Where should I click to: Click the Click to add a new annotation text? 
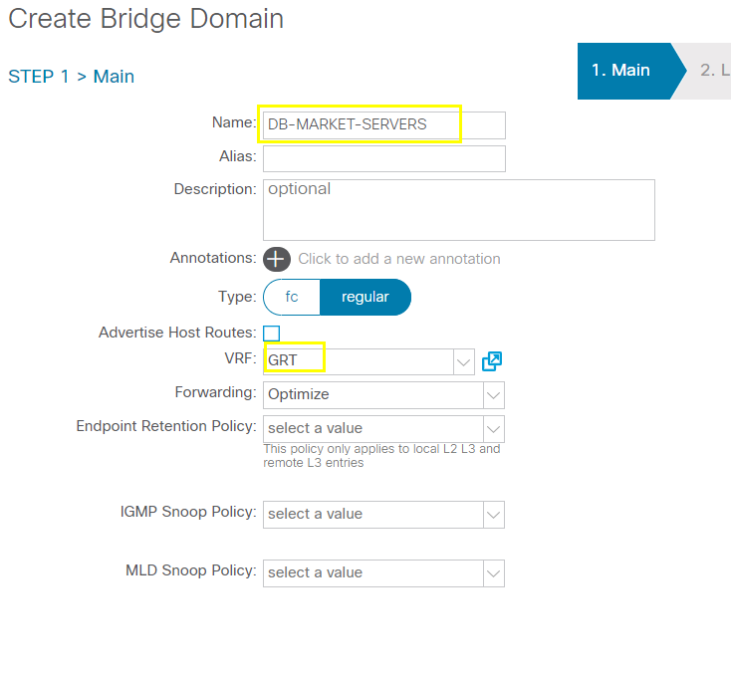[x=399, y=259]
